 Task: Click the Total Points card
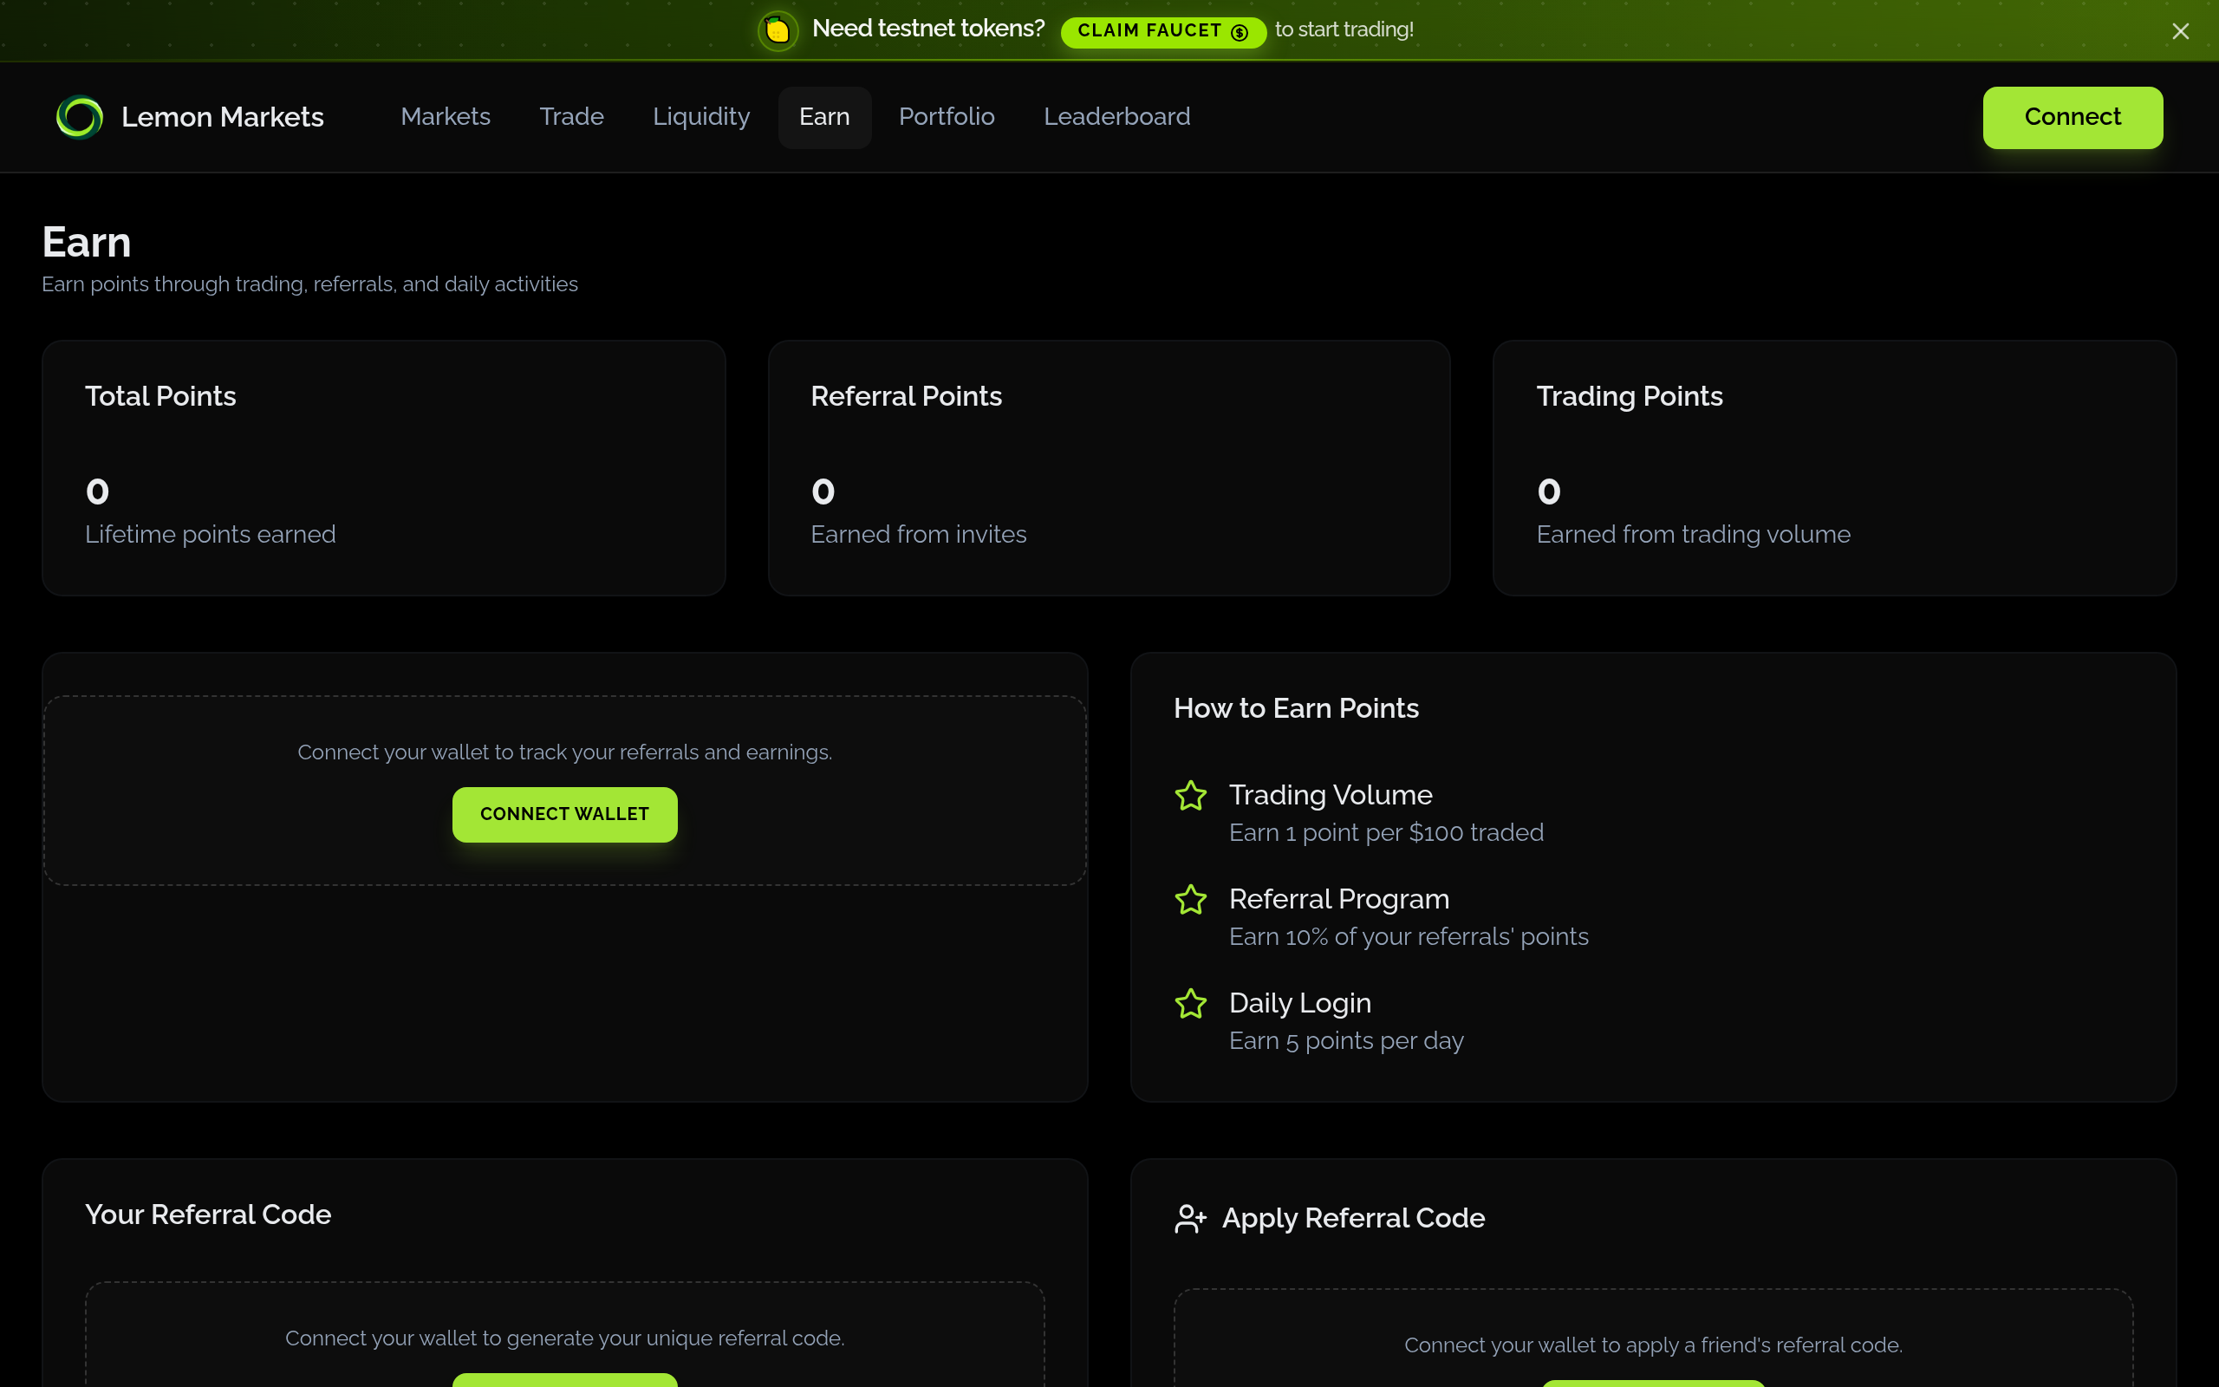(383, 468)
